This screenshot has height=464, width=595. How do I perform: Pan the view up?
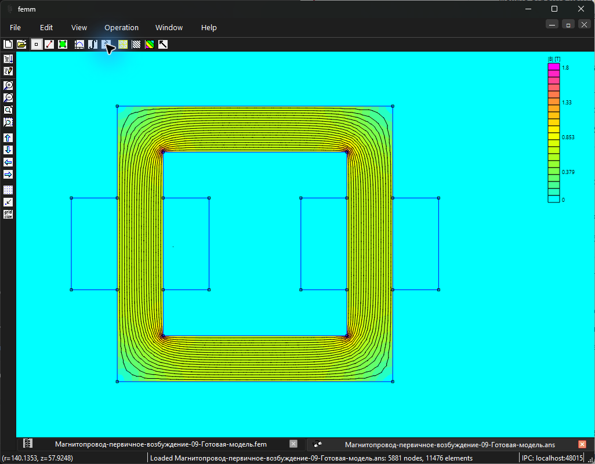coord(8,137)
